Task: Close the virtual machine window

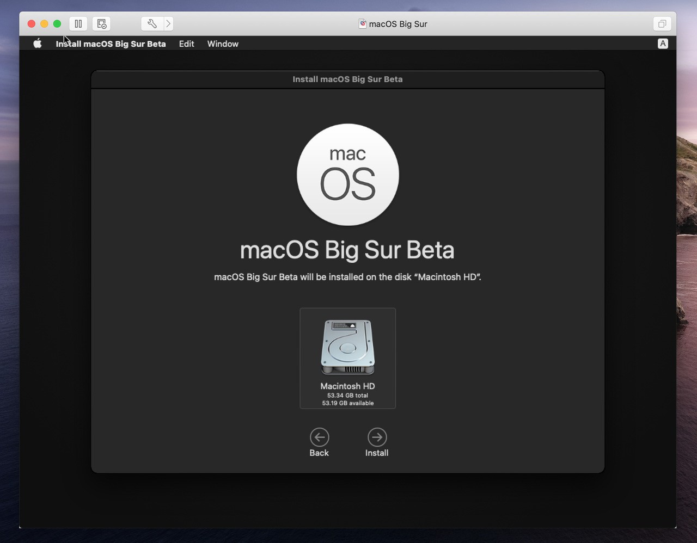Action: 31,24
